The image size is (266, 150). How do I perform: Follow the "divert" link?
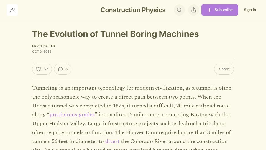coord(112,141)
